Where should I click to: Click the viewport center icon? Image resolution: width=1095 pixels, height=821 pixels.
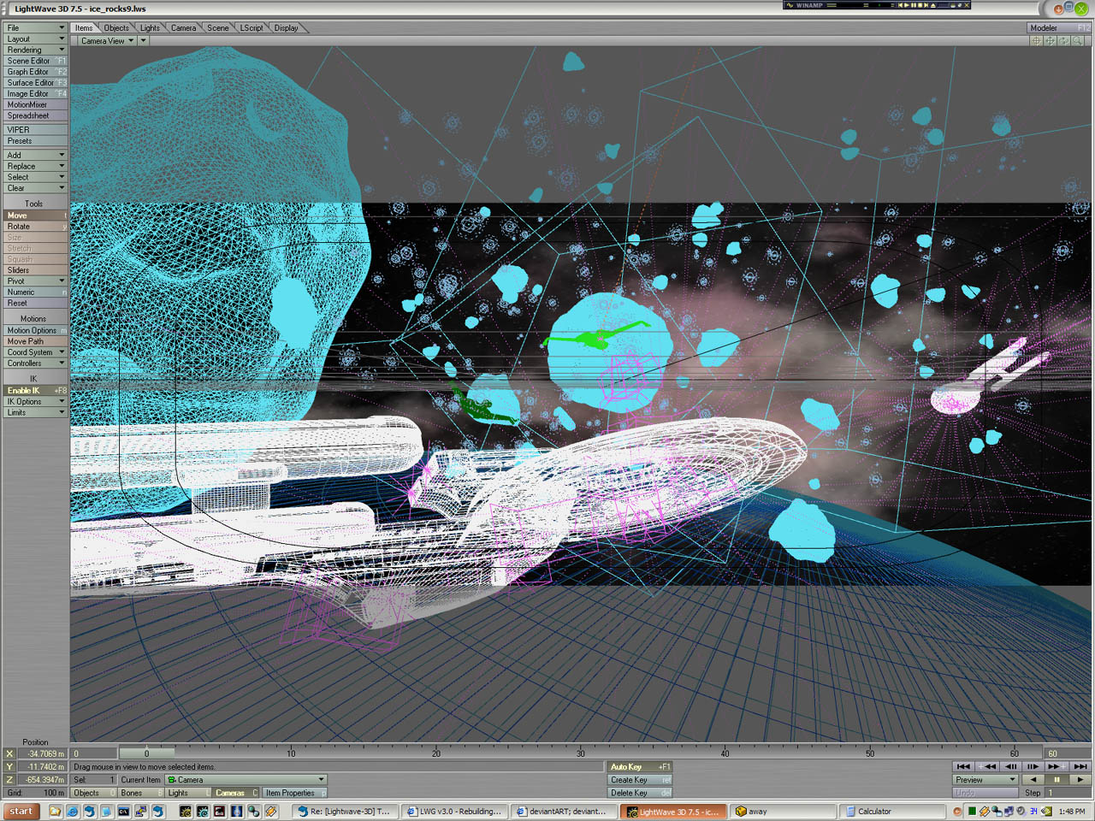point(1036,40)
